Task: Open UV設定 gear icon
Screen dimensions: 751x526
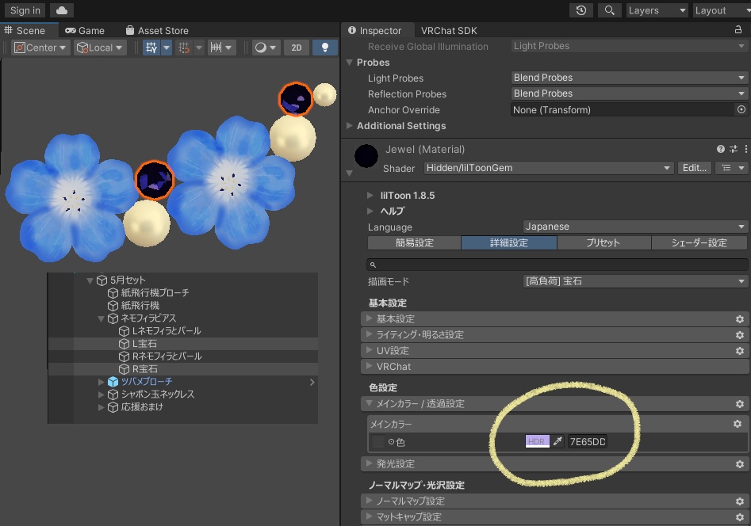Action: [x=740, y=351]
